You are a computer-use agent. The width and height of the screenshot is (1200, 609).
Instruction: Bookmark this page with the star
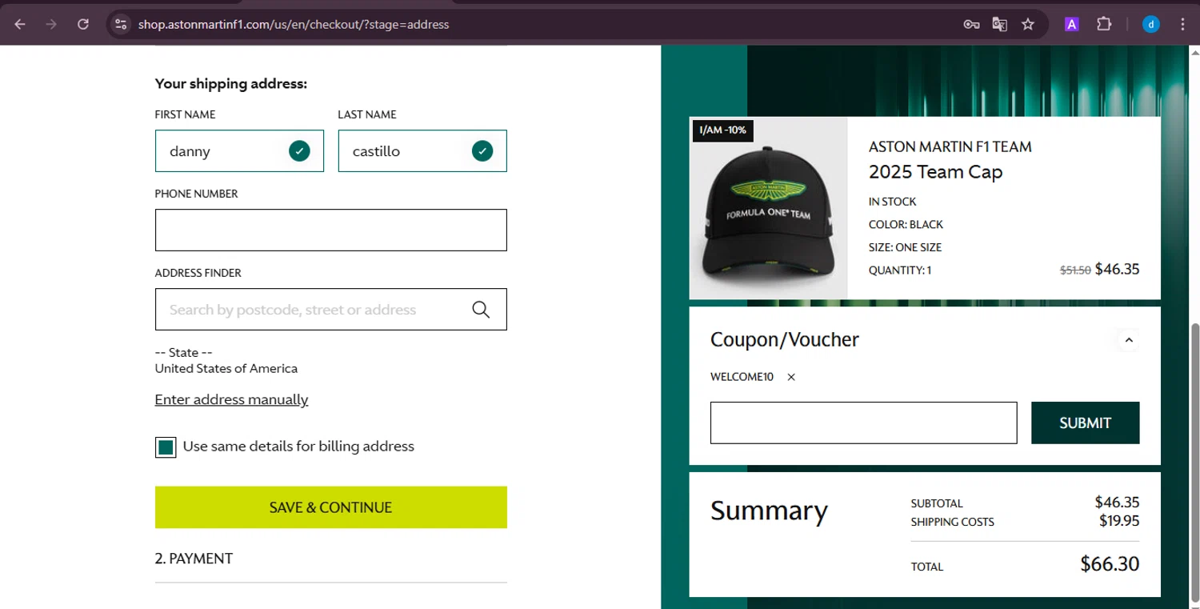pos(1028,24)
